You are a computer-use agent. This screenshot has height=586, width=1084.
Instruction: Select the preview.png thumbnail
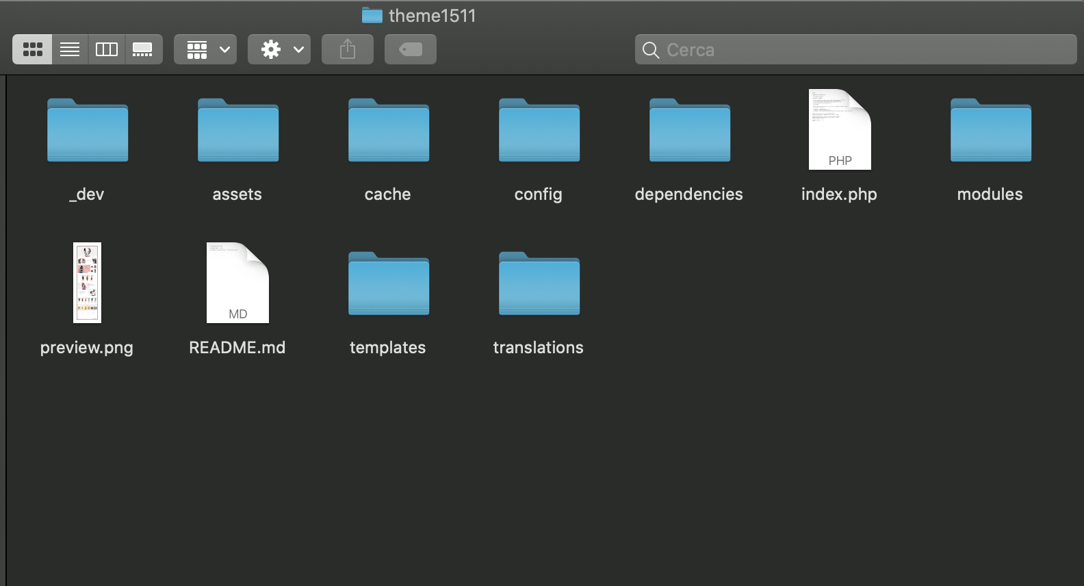[87, 283]
